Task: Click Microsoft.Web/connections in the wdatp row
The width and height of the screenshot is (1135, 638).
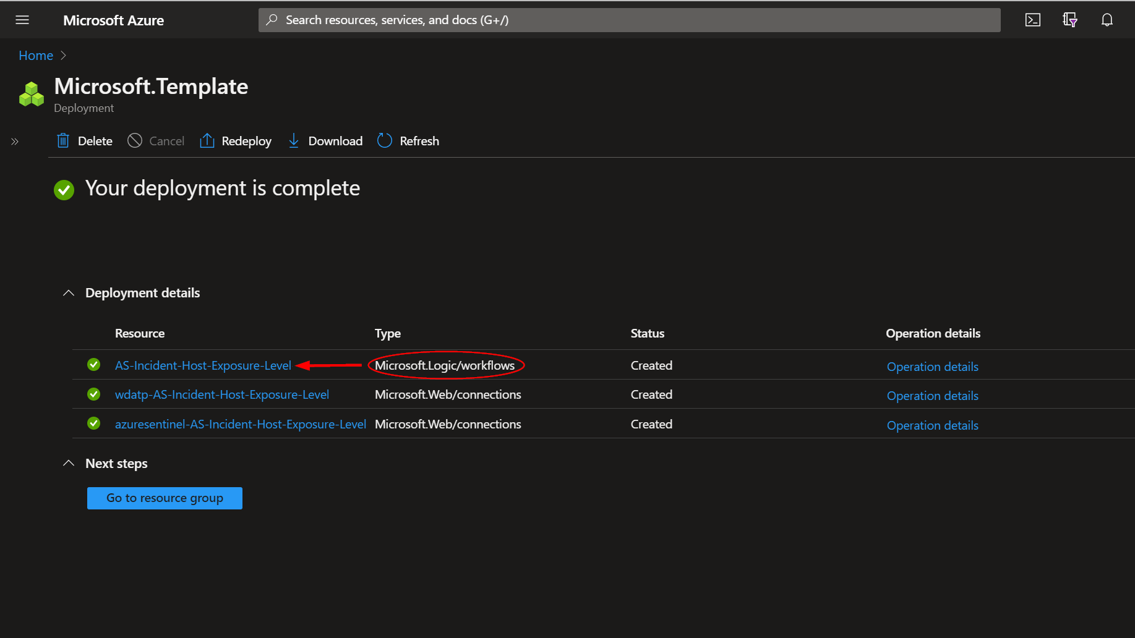Action: pos(448,394)
